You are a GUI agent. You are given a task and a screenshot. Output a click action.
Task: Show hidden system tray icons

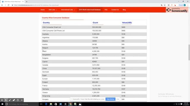click(174, 104)
